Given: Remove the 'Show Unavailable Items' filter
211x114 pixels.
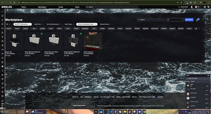Looking at the screenshot, I should pyautogui.click(x=95, y=24).
